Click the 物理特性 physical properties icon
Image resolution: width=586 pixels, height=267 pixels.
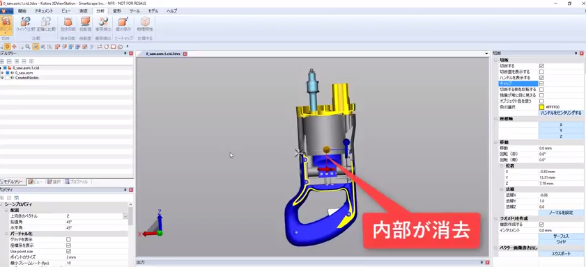[x=145, y=24]
